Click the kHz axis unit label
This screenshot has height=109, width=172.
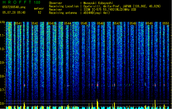tap(2, 22)
